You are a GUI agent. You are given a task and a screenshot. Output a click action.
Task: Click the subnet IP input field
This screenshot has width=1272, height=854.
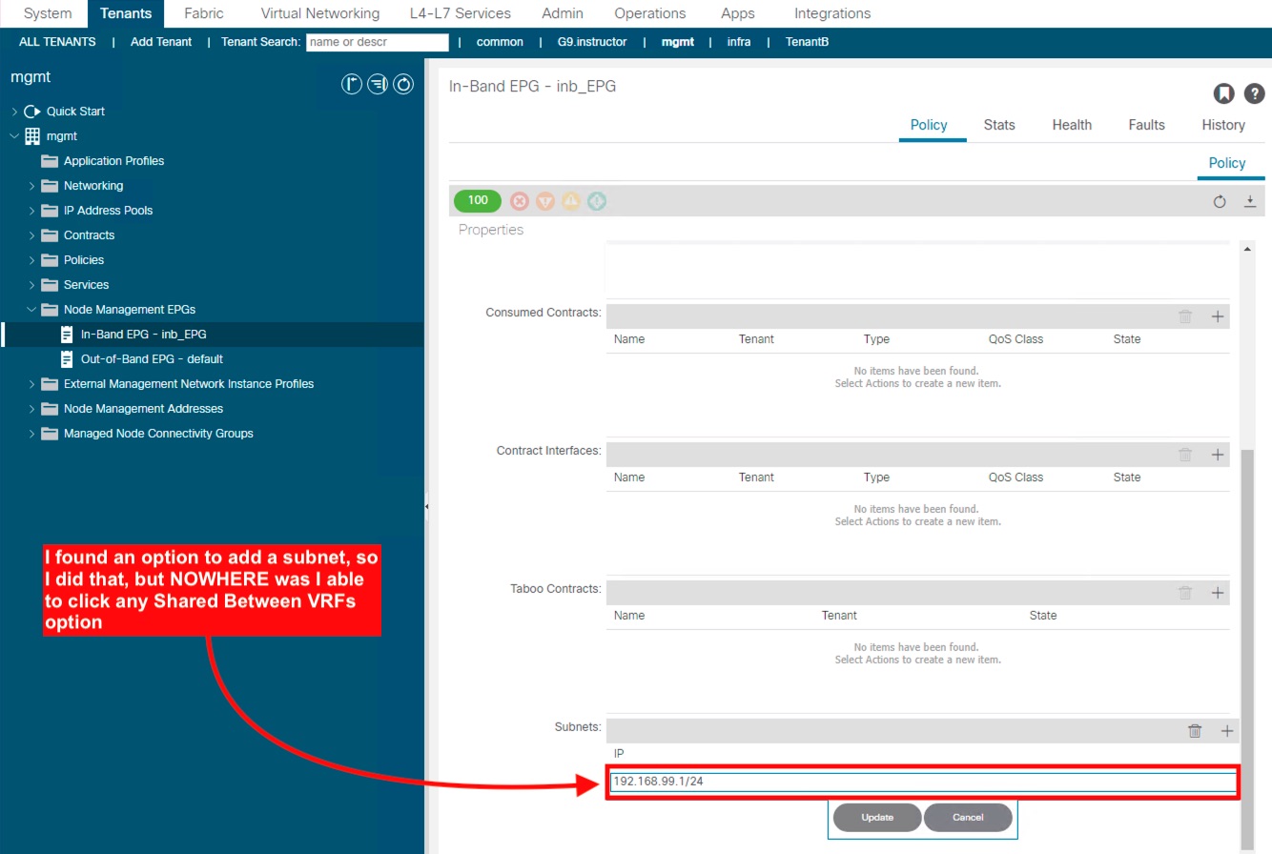click(922, 782)
